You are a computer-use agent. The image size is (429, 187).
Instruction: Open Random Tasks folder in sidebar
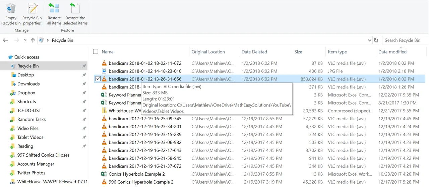click(32, 120)
